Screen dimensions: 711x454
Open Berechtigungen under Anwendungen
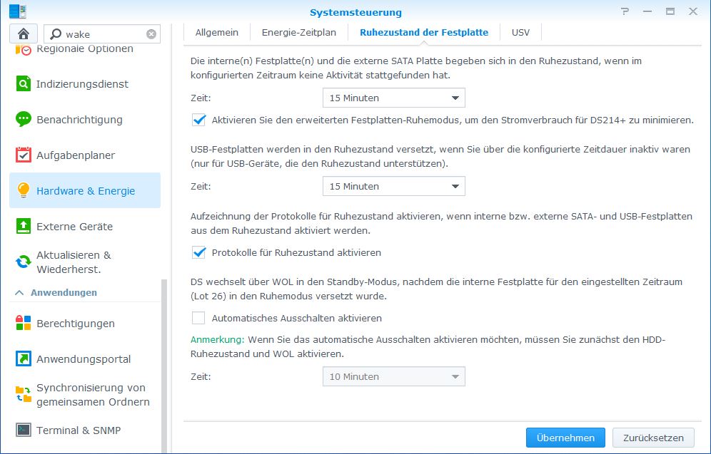pos(75,324)
